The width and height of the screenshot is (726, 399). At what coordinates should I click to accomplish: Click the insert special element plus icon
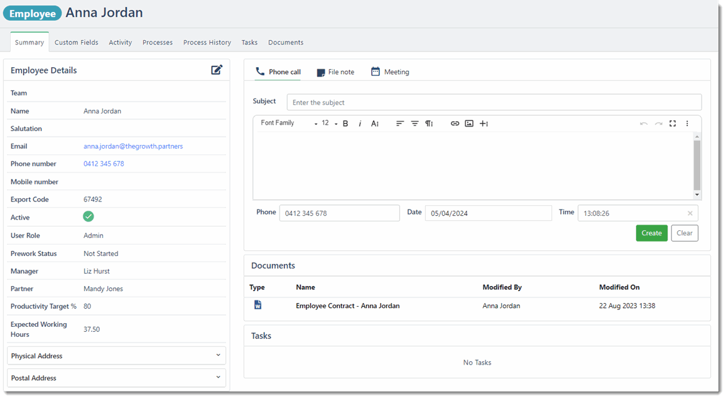point(484,123)
